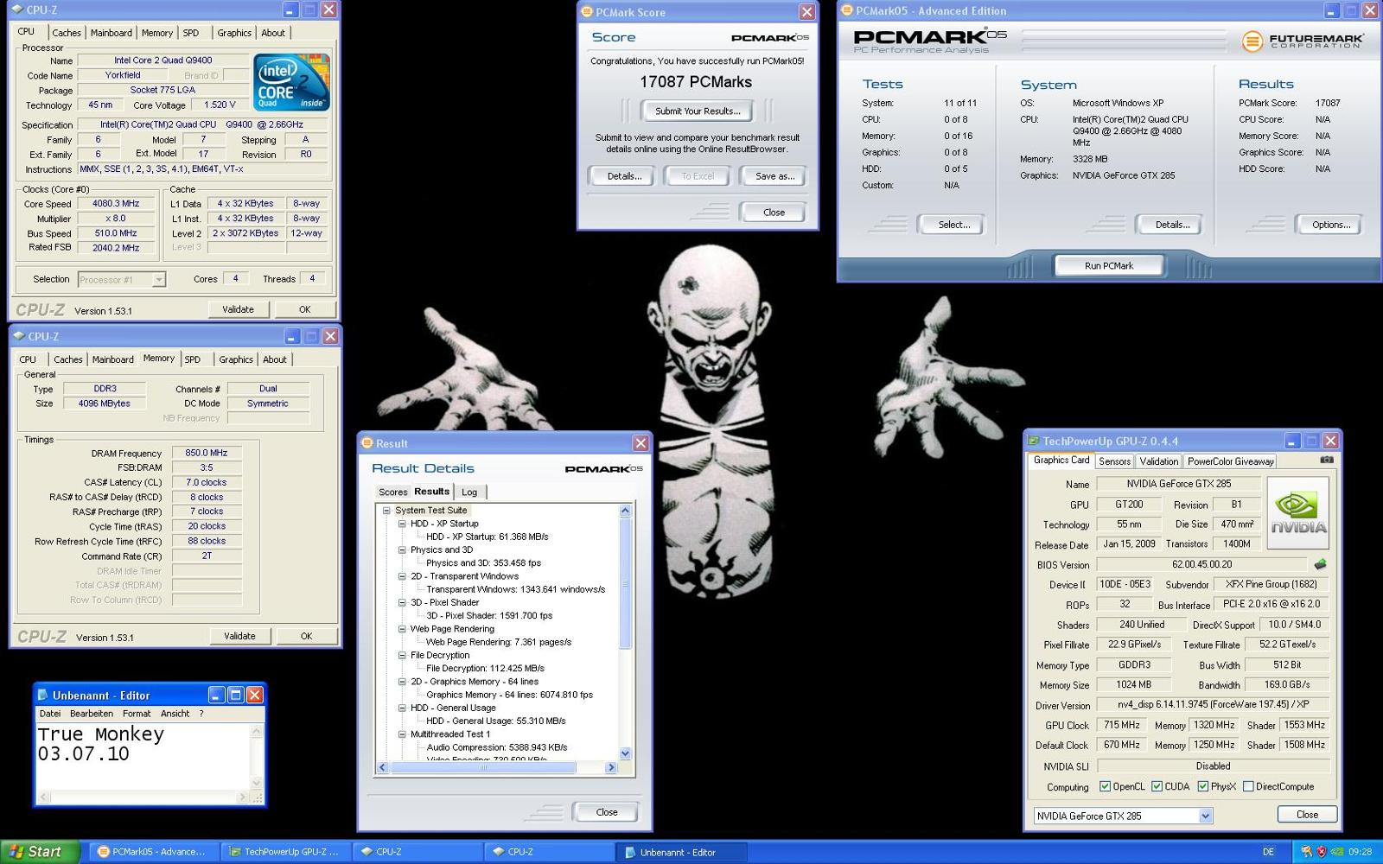Click Submit Your Results button
Image resolution: width=1383 pixels, height=864 pixels.
[698, 111]
